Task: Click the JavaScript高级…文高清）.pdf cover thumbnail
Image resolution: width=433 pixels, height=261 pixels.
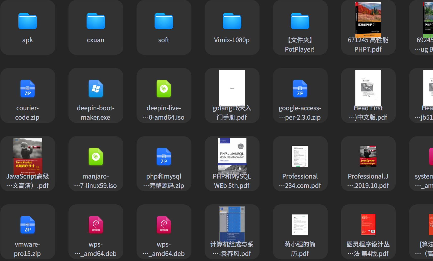Action: (x=28, y=156)
